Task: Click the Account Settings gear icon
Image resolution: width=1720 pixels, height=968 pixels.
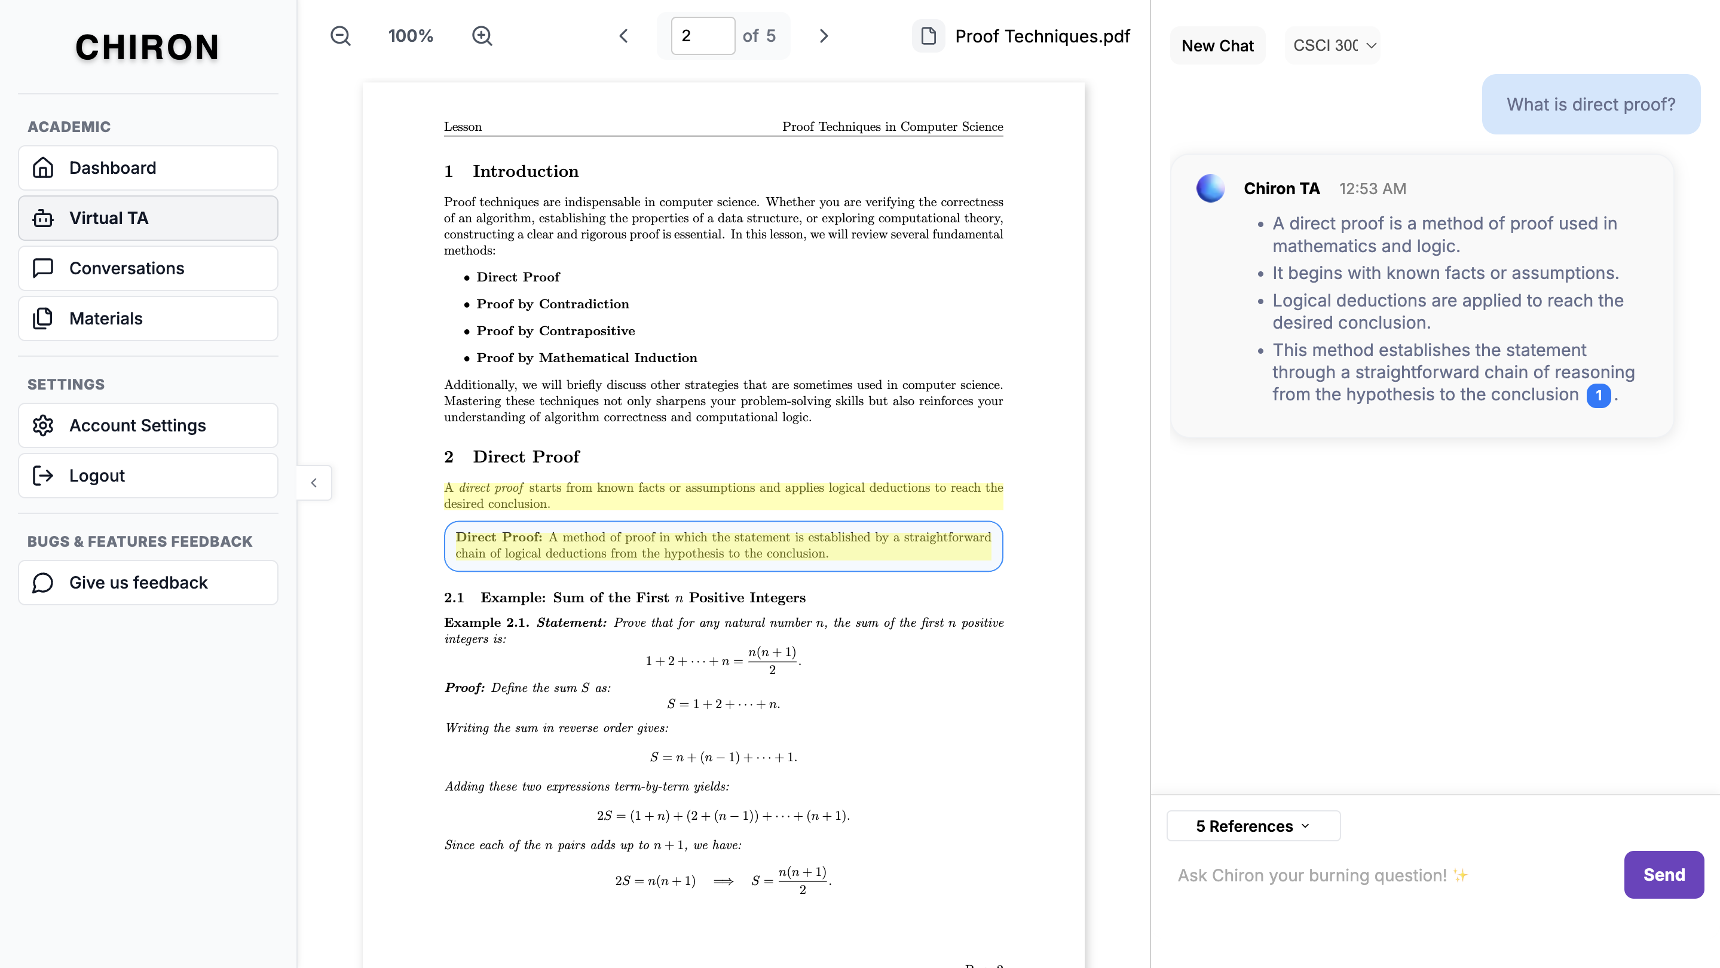Action: tap(43, 425)
